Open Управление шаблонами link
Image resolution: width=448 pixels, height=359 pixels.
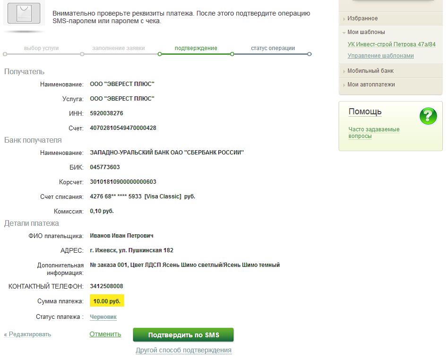380,56
